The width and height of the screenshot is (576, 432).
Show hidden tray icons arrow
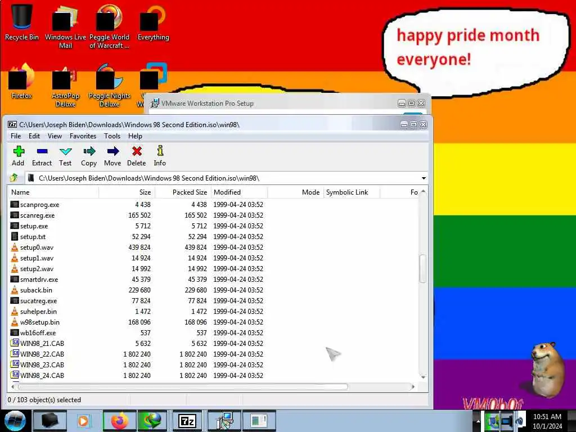point(478,421)
